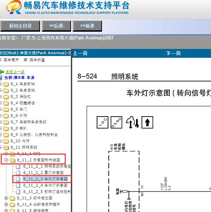Collapse the 8_11_2 示意图和布线图 node
The height and width of the screenshot is (212, 211).
tap(6, 160)
